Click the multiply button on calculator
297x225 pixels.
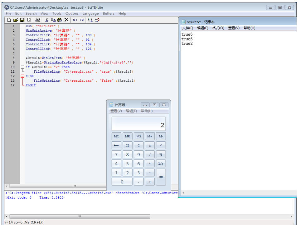150,163
